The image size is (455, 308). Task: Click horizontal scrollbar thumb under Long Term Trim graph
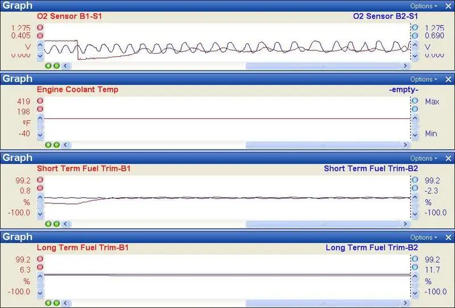click(x=322, y=303)
